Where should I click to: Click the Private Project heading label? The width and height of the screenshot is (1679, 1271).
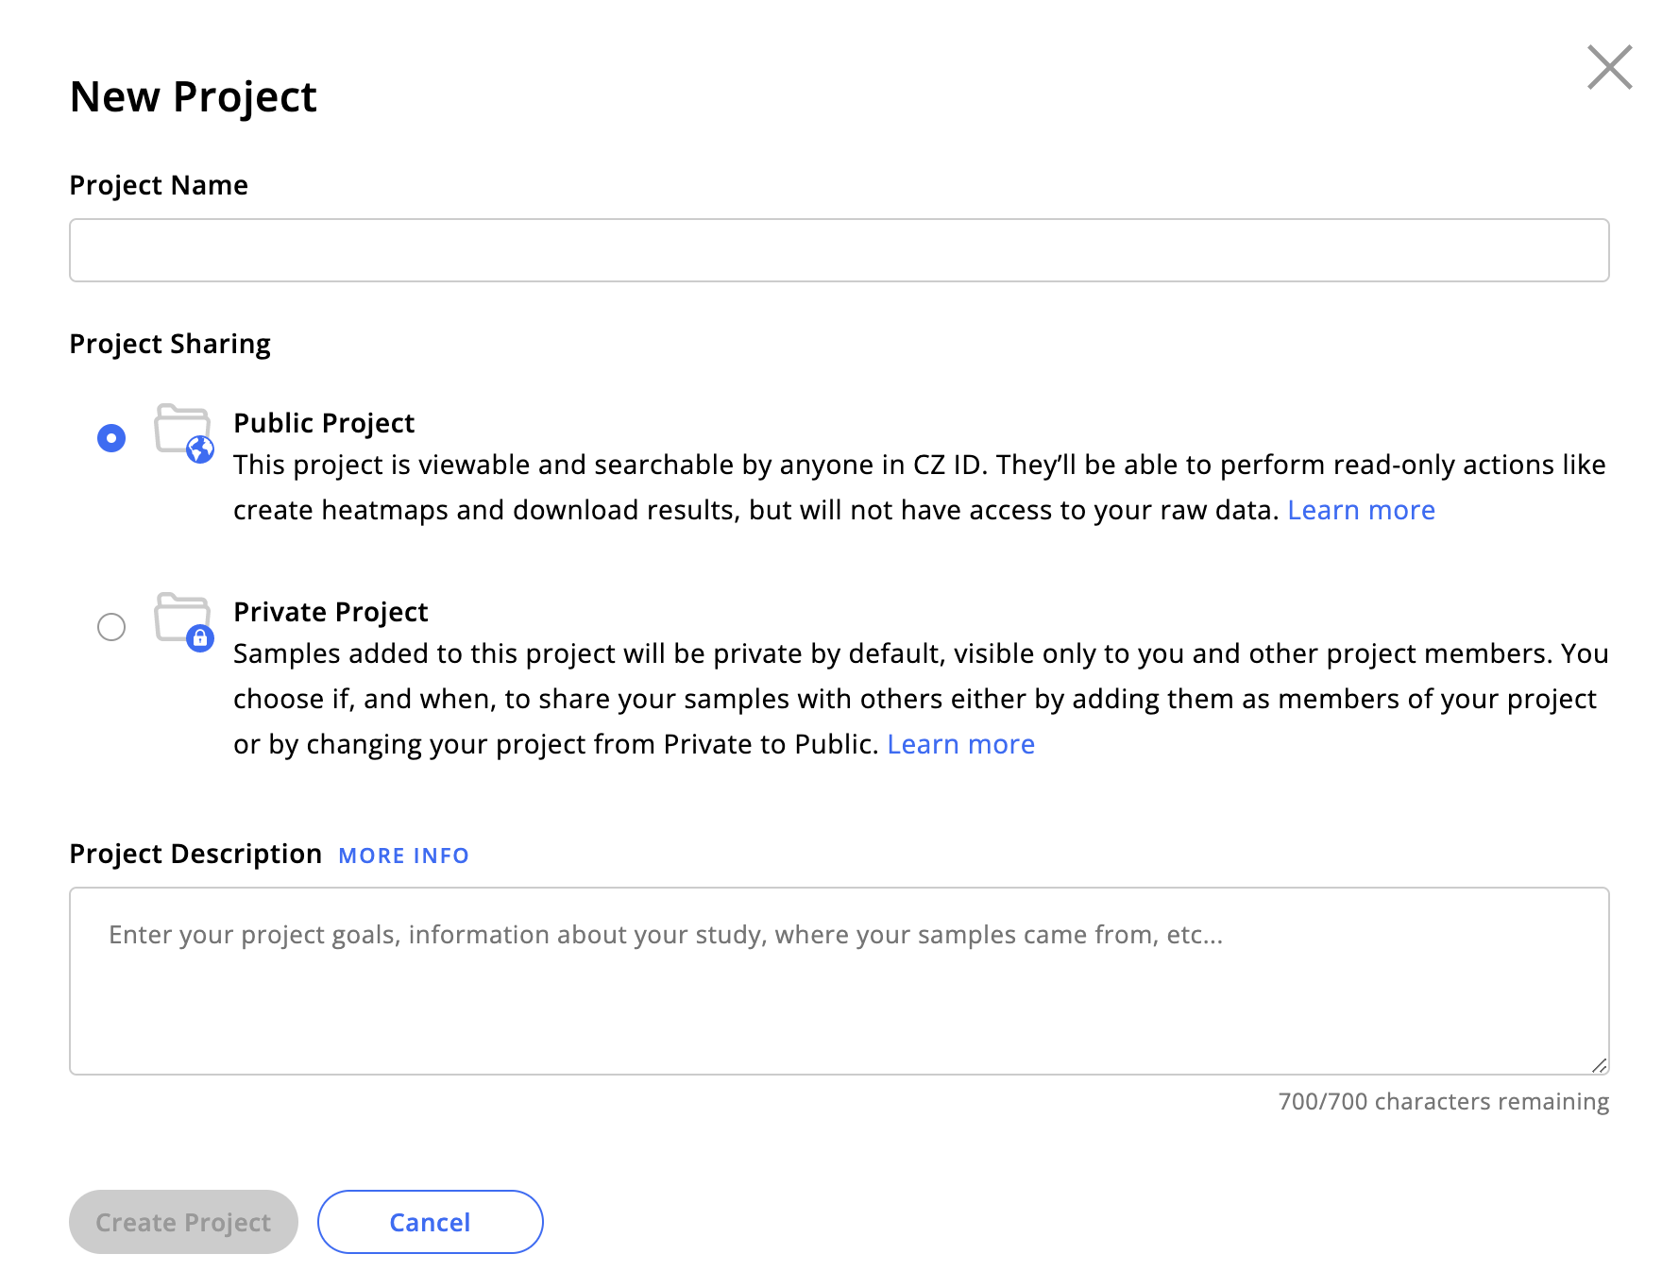click(x=331, y=612)
